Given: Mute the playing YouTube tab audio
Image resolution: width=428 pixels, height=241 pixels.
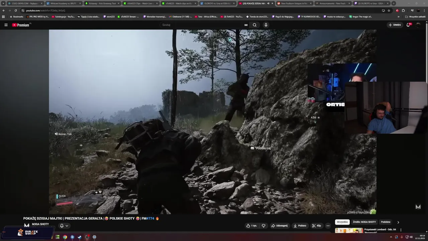Looking at the screenshot, I should coord(268,3).
